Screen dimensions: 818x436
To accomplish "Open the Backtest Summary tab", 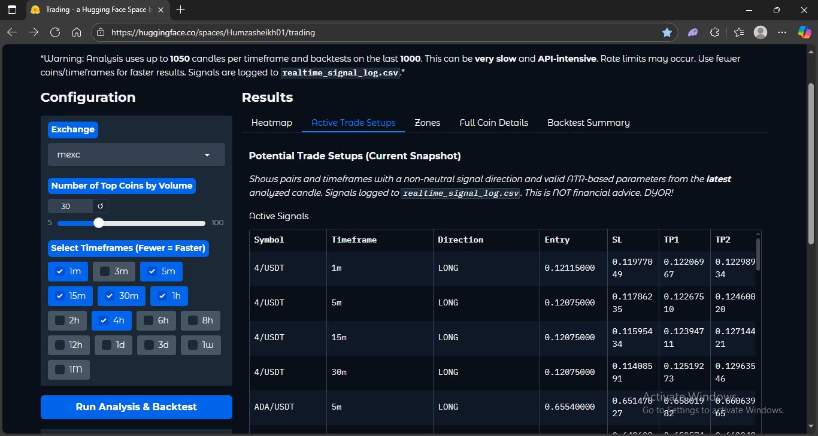I will pyautogui.click(x=588, y=123).
